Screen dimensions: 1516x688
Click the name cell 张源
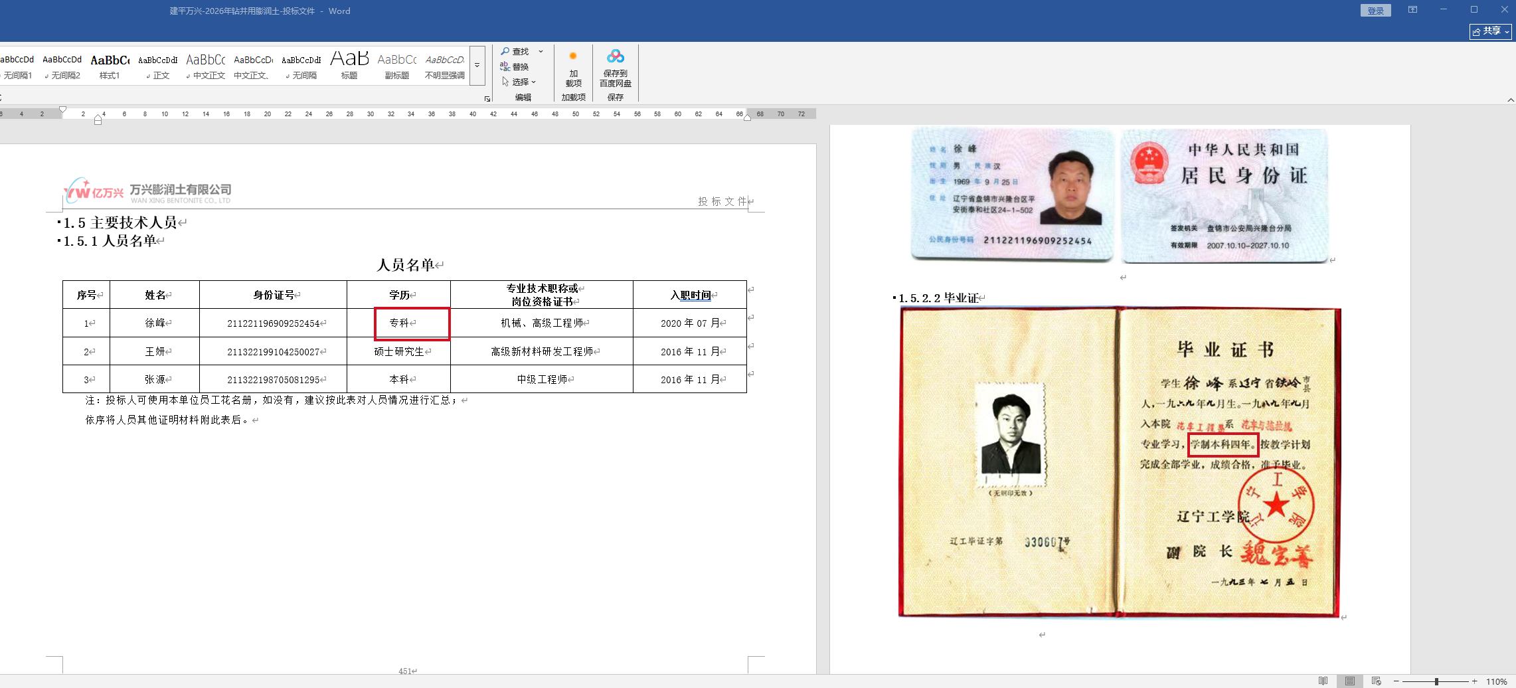pos(155,379)
